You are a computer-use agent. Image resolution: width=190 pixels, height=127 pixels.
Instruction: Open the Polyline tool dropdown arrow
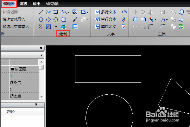tap(68, 12)
